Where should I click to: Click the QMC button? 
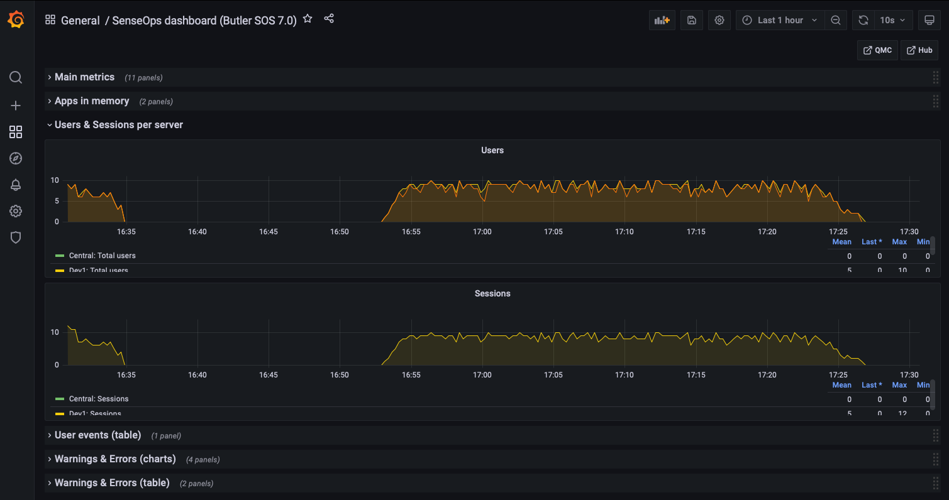point(877,50)
